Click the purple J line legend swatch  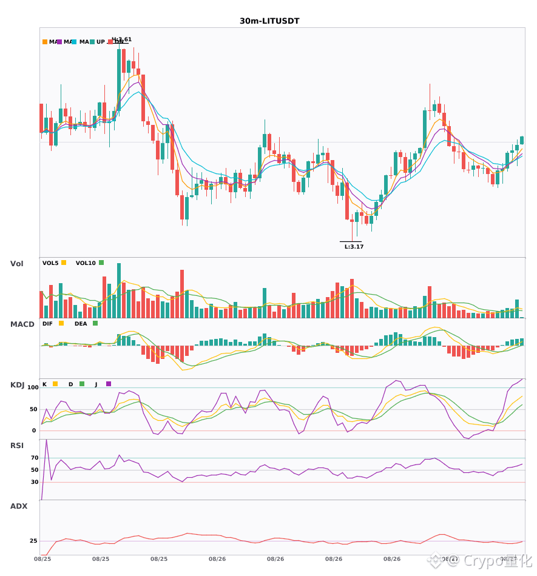[109, 384]
